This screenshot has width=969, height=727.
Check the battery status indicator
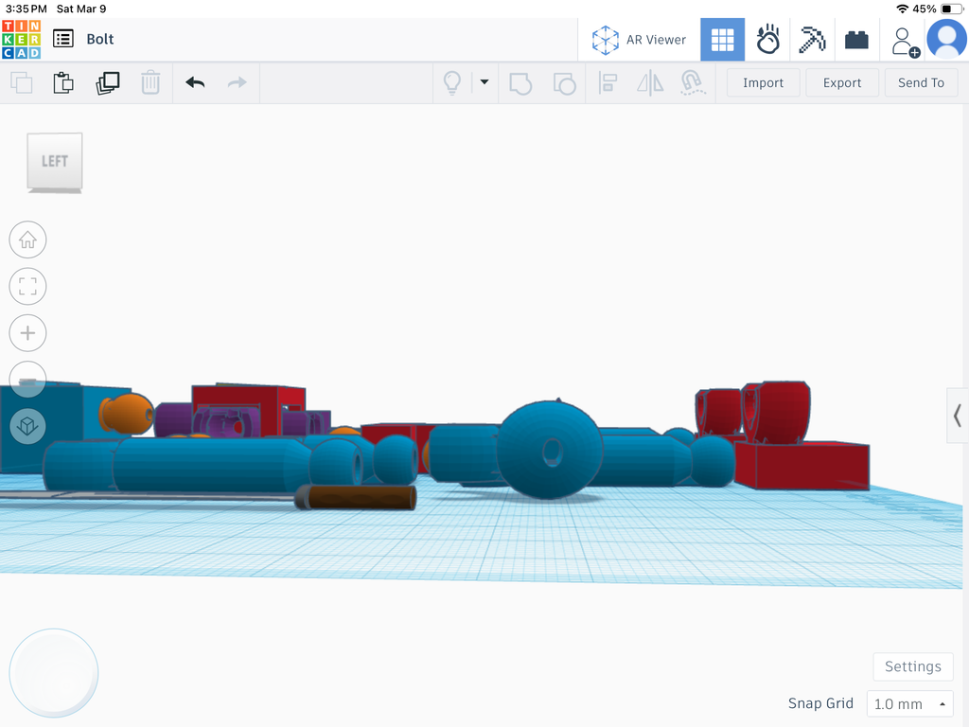[952, 9]
